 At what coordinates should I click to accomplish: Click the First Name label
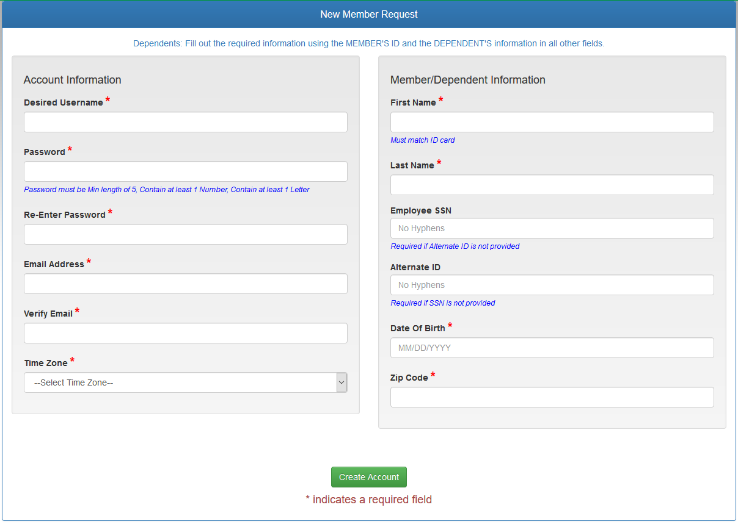(x=414, y=102)
